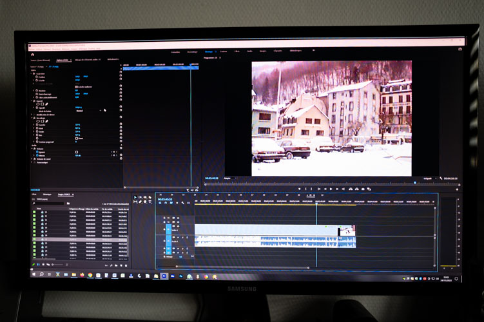
Task: Create ellipse mask under Opacité
Action: coord(38,104)
